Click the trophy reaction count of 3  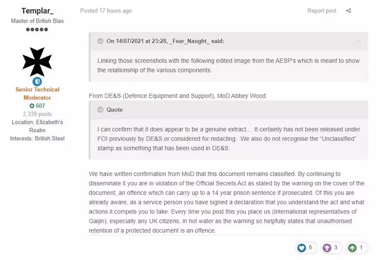[x=335, y=248]
